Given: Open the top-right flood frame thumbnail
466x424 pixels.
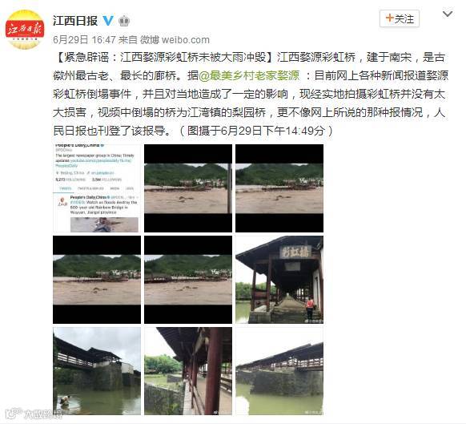Looking at the screenshot, I should click(x=279, y=188).
